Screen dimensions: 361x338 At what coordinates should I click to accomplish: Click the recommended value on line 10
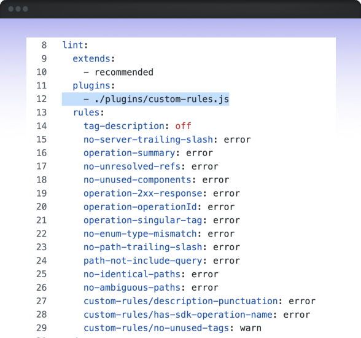[124, 72]
